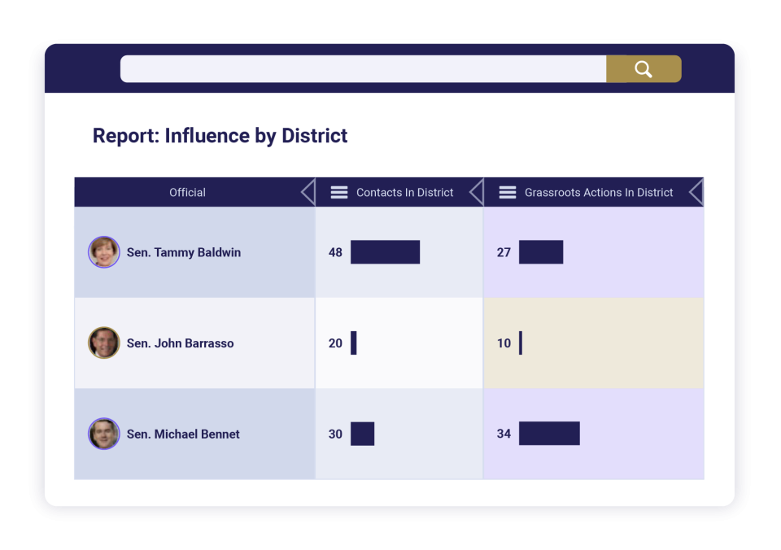Click Sen. Tammy Baldwin's profile photo

pyautogui.click(x=104, y=252)
